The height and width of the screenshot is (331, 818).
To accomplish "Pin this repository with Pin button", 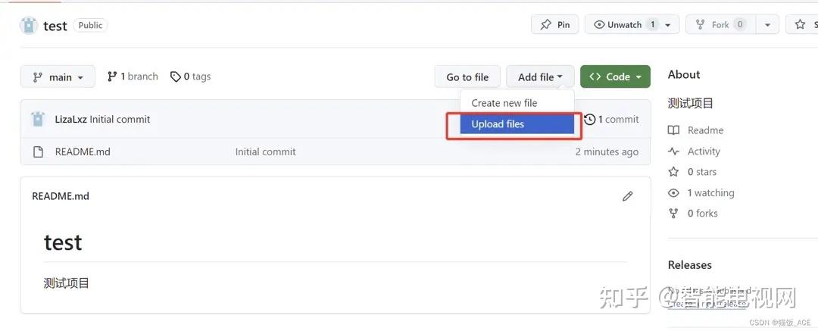I will pyautogui.click(x=555, y=25).
